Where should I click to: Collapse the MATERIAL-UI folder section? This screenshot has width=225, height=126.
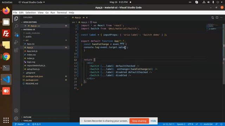coord(29,29)
